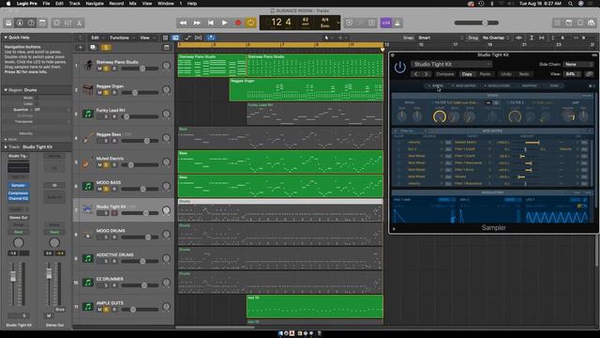The image size is (600, 338).
Task: Click the Channel EQ effect slot
Action: tap(18, 198)
